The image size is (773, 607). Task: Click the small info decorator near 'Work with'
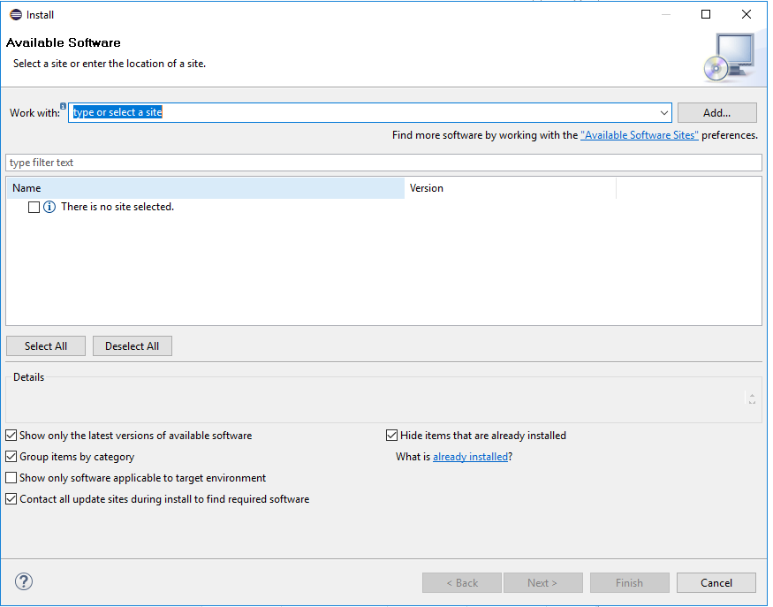pyautogui.click(x=63, y=106)
